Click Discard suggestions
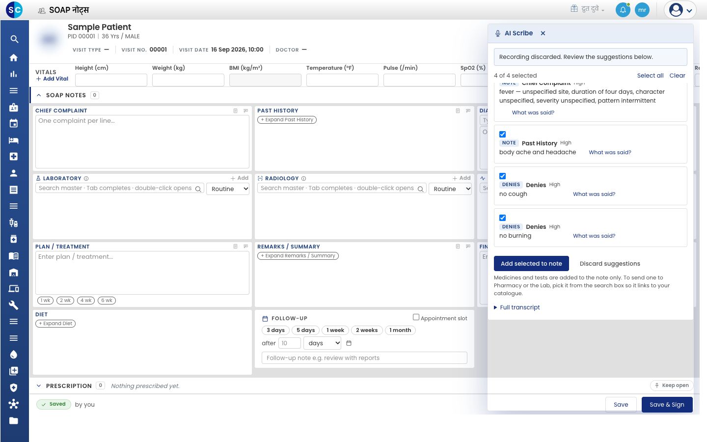 point(610,264)
